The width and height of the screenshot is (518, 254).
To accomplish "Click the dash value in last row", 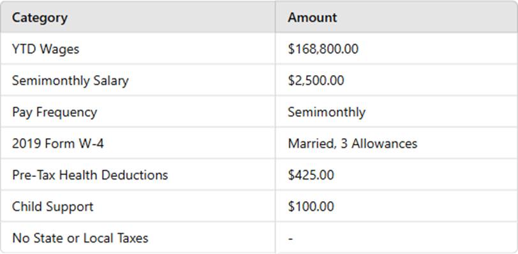I will point(290,239).
